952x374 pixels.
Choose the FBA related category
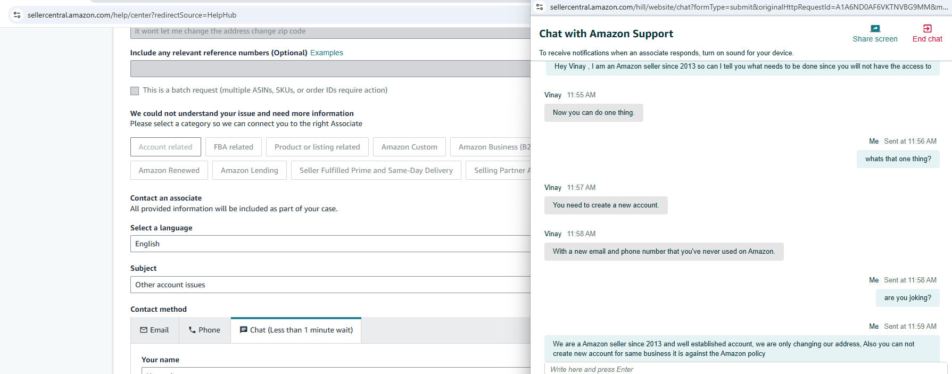click(x=234, y=147)
